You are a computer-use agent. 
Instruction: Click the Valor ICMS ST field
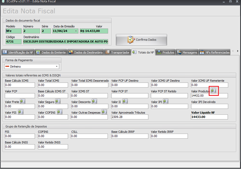point(89,96)
